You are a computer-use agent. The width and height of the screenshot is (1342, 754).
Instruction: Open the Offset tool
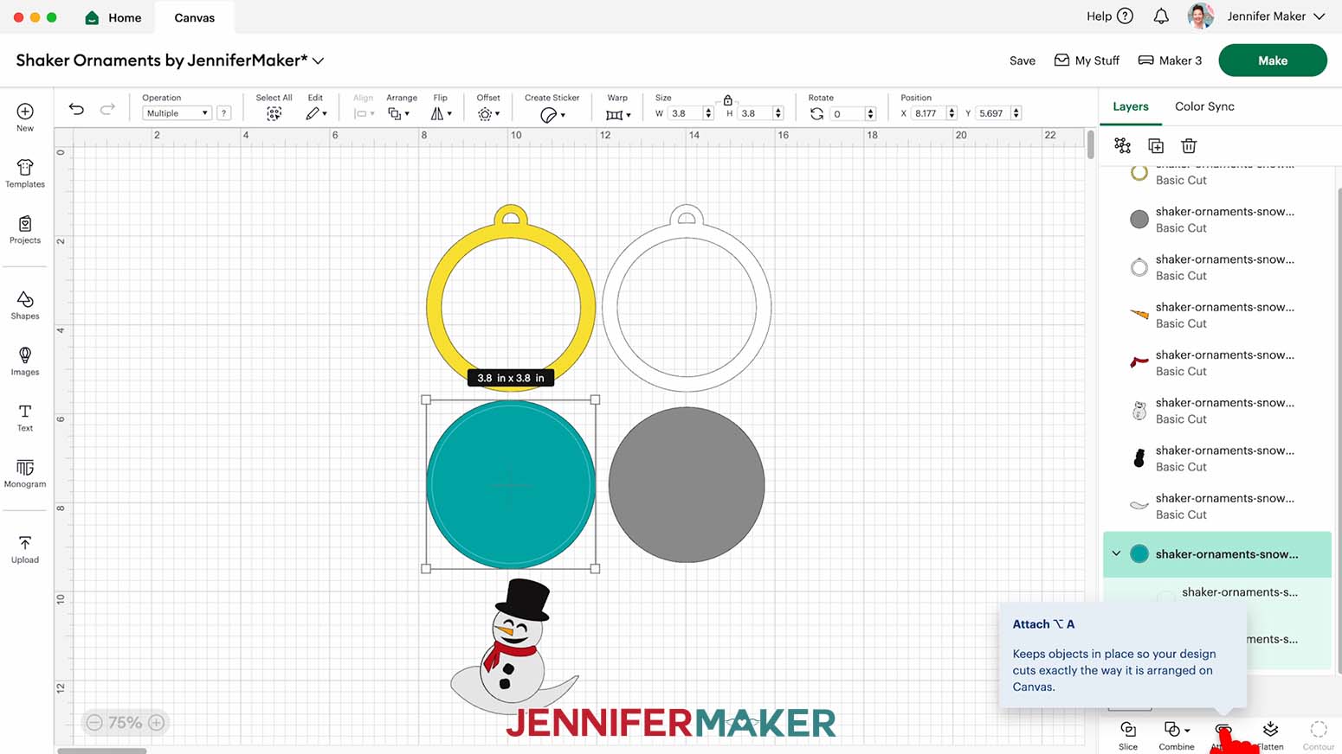tap(488, 113)
